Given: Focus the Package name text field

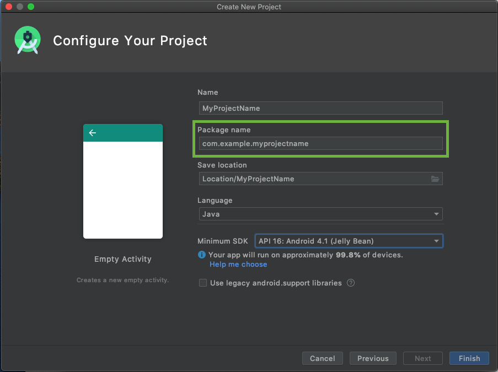Looking at the screenshot, I should [320, 143].
